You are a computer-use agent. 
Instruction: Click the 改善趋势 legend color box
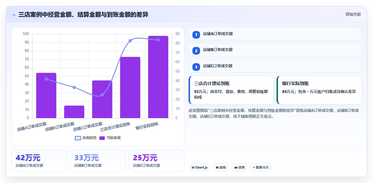pos(78,138)
